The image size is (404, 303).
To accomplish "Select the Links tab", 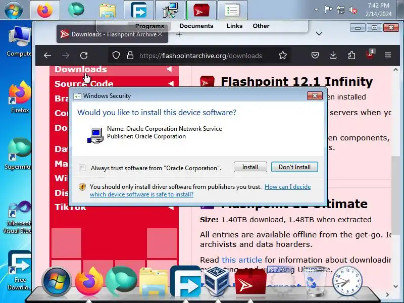I will click(234, 26).
